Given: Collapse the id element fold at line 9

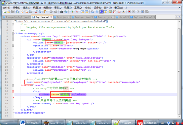Looking at the screenshot, I should 13,39.
